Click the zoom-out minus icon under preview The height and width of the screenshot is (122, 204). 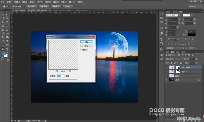coord(57,71)
